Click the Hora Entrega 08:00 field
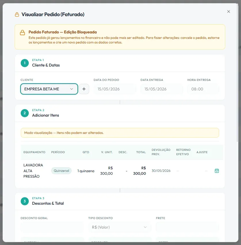241x245 pixels. pos(203,89)
